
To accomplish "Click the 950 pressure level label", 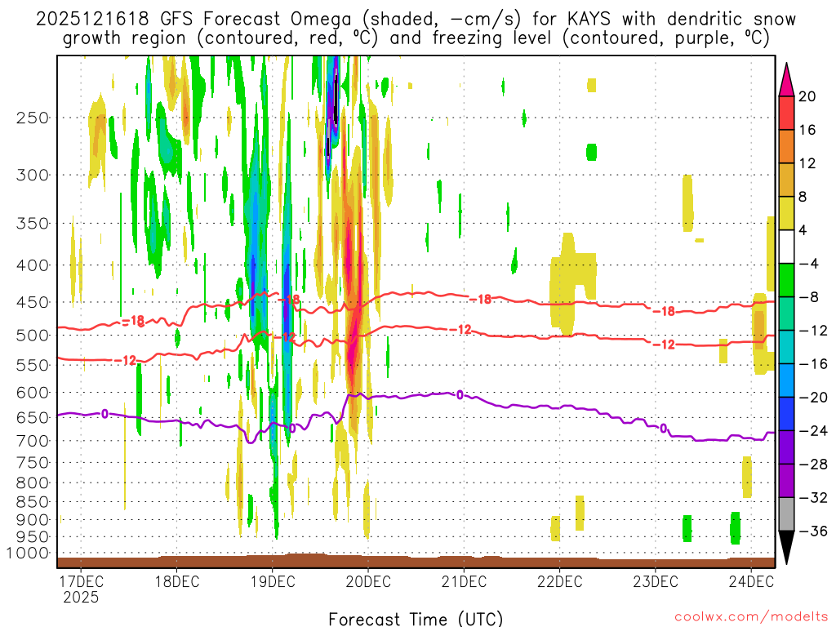I will 33,537.
